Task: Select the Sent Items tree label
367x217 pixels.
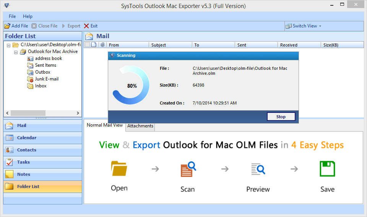Action: click(x=45, y=65)
